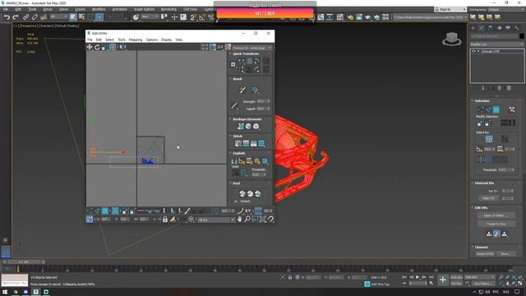Click the Select and Link icon

(x=25, y=17)
